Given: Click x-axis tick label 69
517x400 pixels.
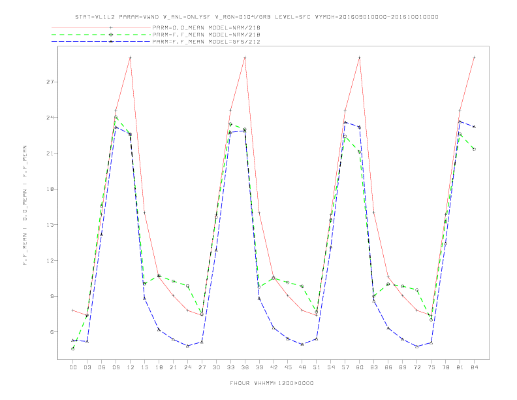Looking at the screenshot, I should (403, 367).
